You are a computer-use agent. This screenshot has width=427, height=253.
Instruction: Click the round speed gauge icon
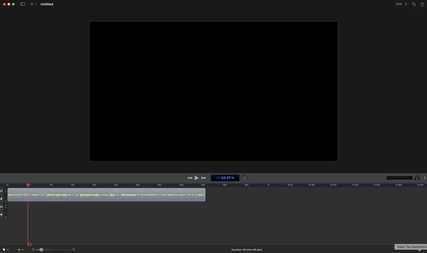pos(244,178)
